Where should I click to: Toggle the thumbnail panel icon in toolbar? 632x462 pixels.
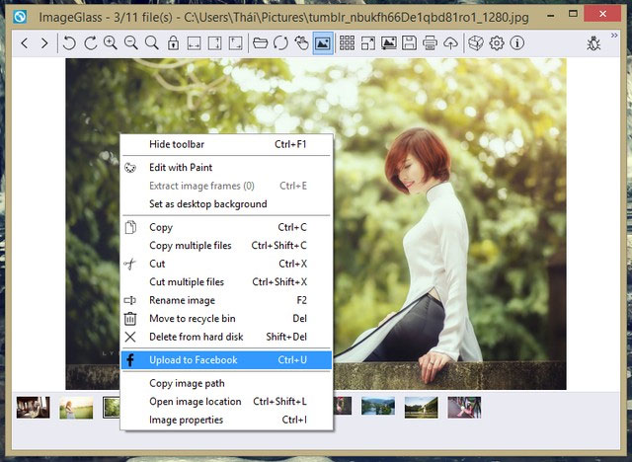pos(322,42)
